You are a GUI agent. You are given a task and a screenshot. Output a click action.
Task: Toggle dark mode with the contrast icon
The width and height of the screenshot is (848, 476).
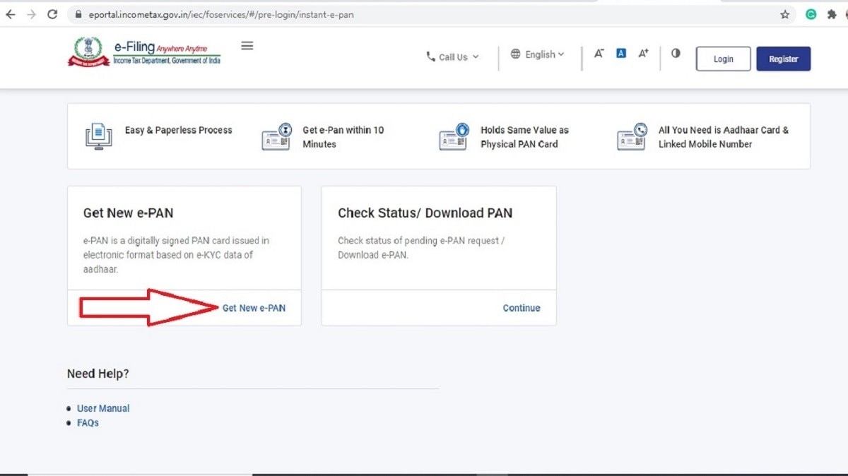point(676,53)
